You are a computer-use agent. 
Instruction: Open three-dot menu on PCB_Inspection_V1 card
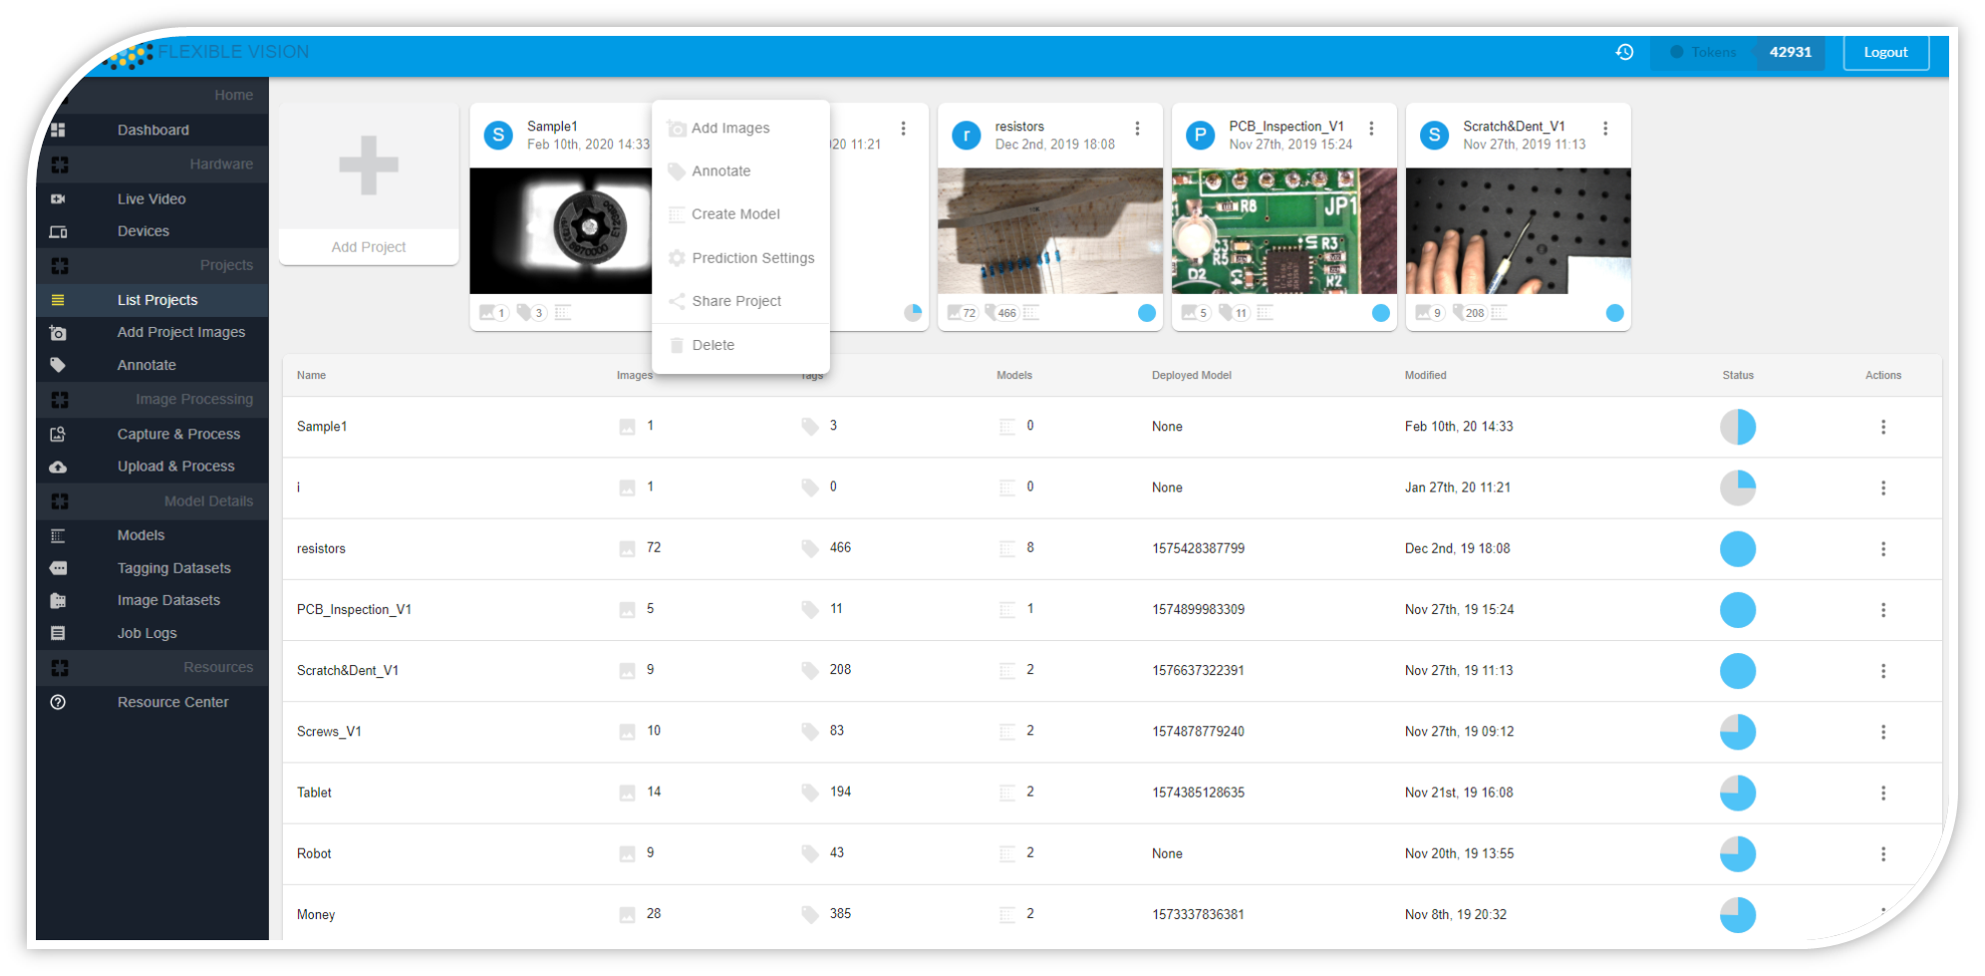(x=1371, y=129)
